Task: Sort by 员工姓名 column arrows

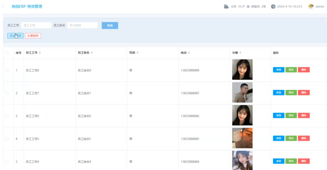Action: click(92, 53)
